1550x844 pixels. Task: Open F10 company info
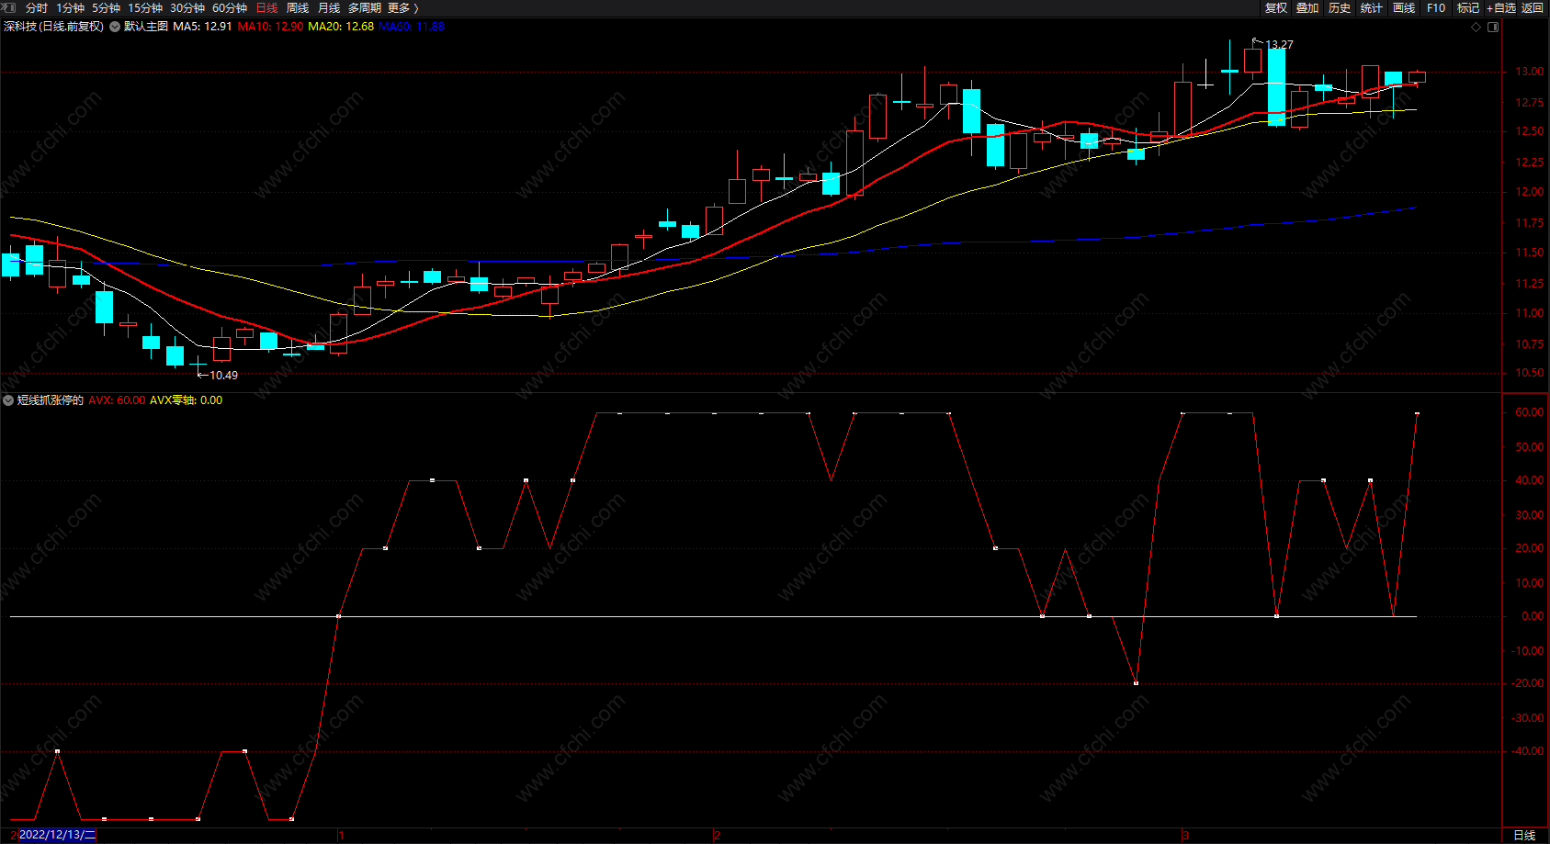1436,7
